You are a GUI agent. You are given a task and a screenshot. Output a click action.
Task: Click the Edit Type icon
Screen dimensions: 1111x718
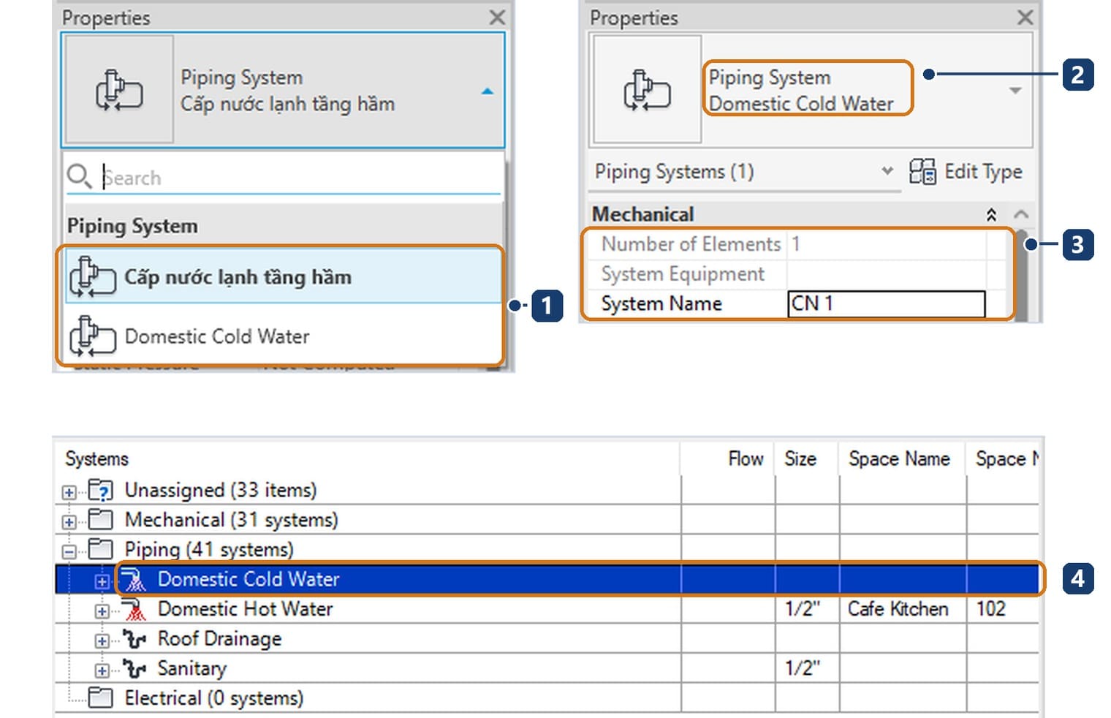click(922, 172)
